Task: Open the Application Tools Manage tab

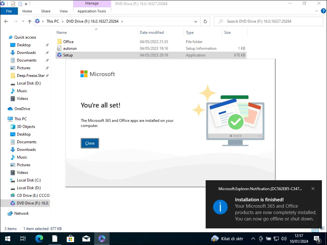Action: (92, 3)
